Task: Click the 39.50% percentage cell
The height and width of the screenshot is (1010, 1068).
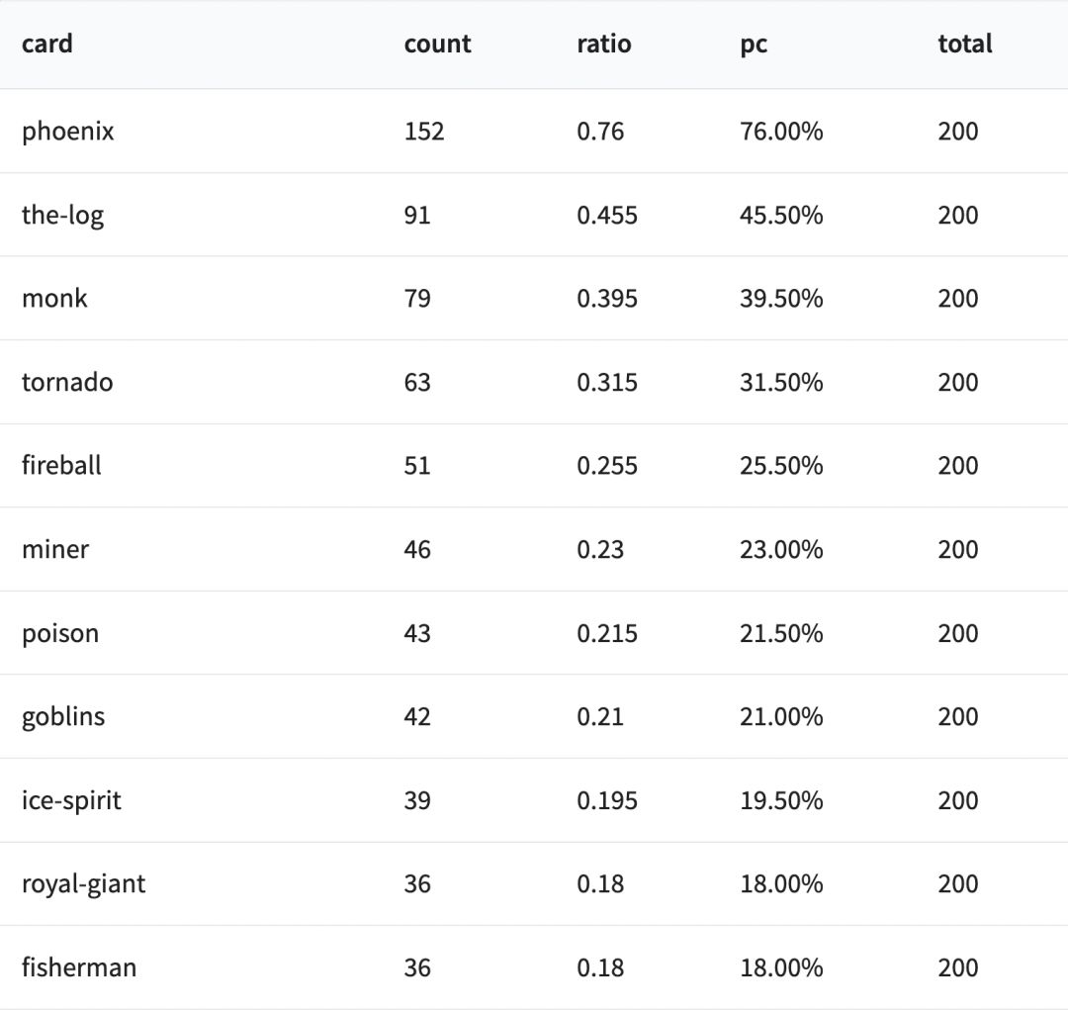Action: pos(781,299)
